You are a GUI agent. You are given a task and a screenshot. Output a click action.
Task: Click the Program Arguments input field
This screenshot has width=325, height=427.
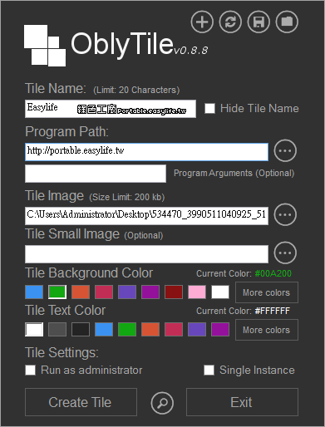click(x=96, y=174)
